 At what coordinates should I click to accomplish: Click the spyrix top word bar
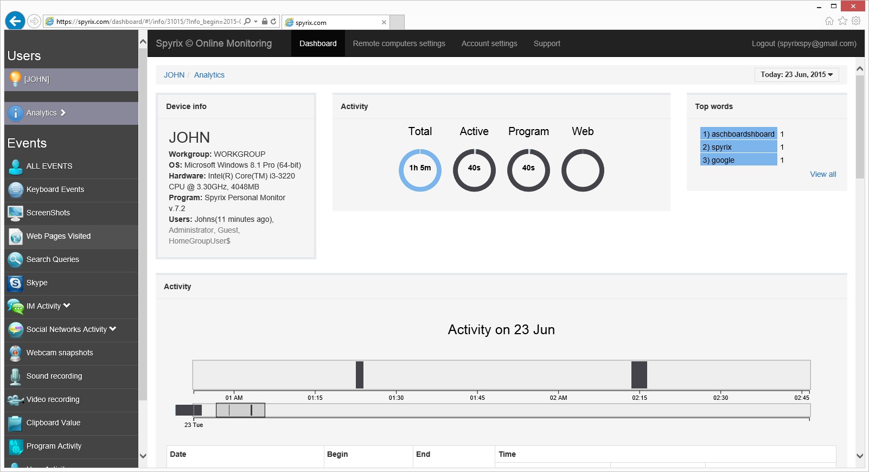[x=739, y=146]
